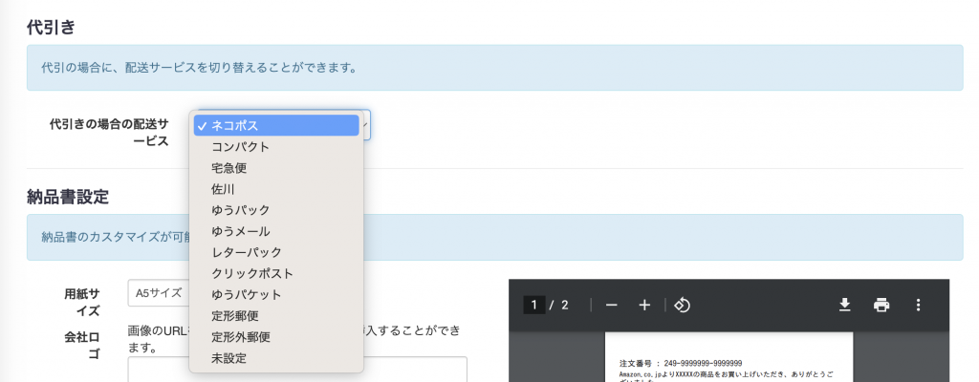
Task: Open the 用紙サイズ A5サイズ dropdown
Action: (159, 293)
